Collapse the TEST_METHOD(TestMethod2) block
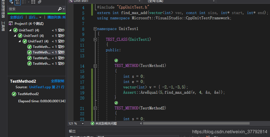The width and height of the screenshot is (270, 137). click(95, 108)
